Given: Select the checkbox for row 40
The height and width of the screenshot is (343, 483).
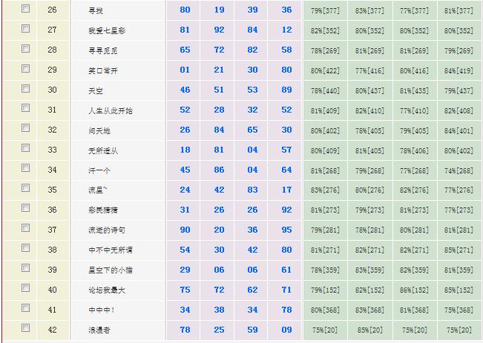Looking at the screenshot, I should (26, 289).
